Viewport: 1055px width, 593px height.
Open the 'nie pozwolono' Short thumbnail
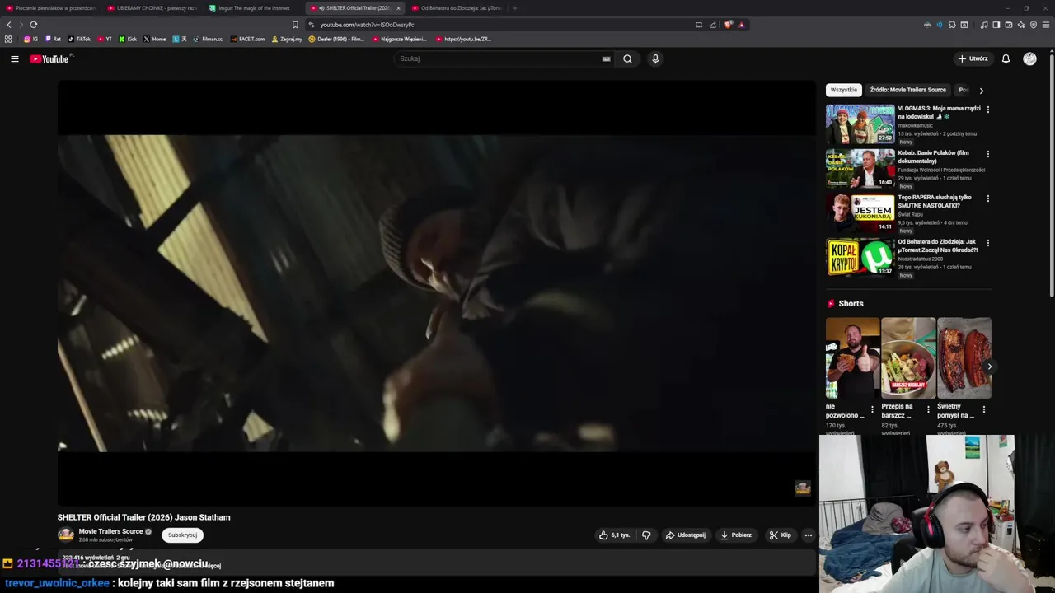click(x=852, y=358)
